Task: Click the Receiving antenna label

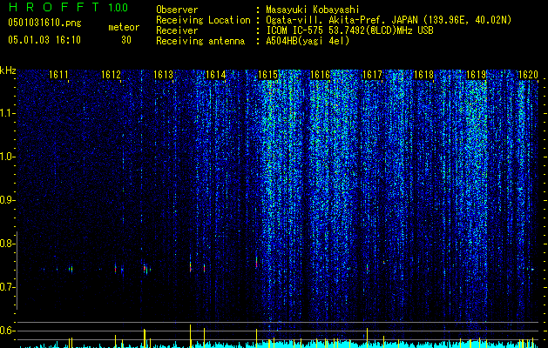Action: tap(200, 41)
